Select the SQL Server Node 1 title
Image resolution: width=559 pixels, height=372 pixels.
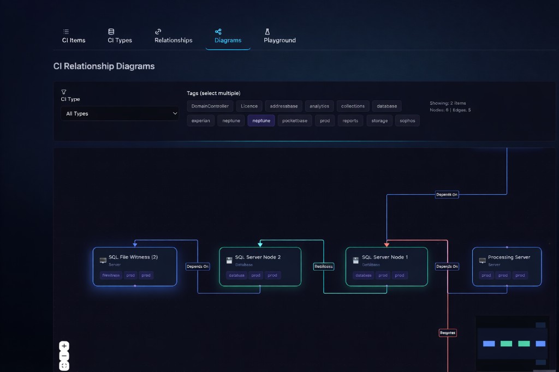click(385, 257)
